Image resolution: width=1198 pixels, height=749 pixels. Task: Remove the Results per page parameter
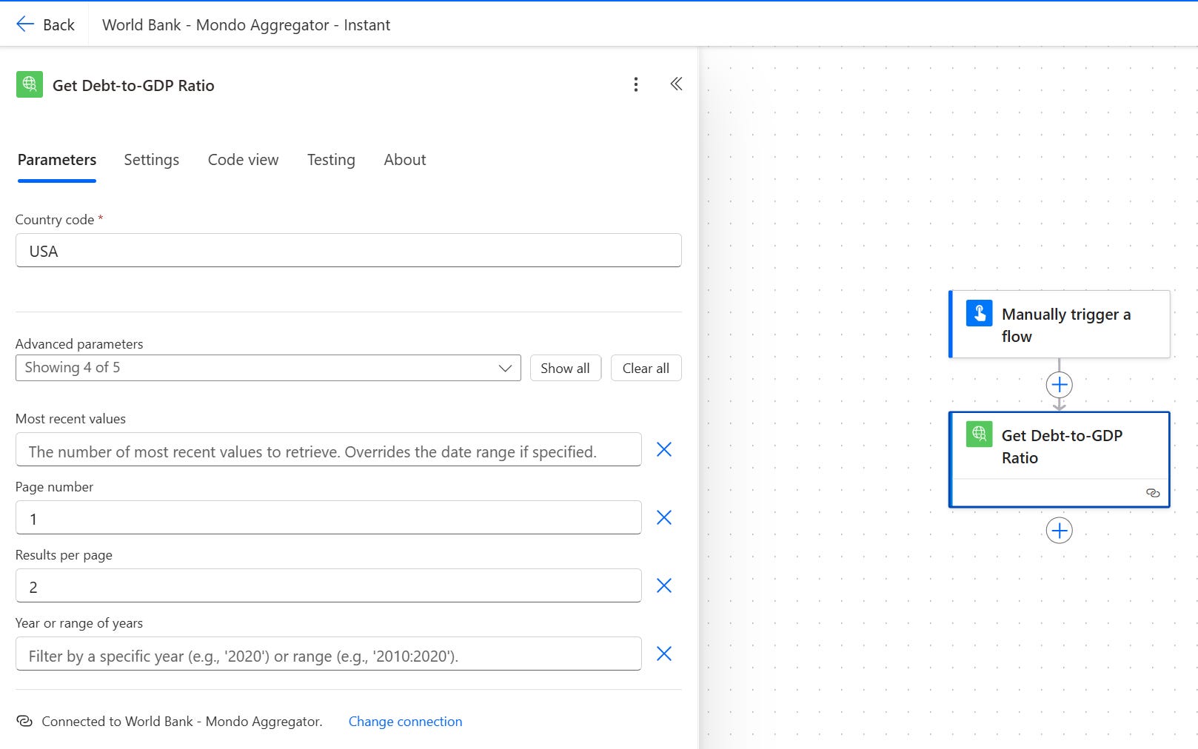coord(664,585)
